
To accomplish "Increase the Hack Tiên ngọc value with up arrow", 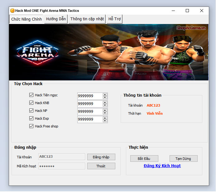I will 105,95.
